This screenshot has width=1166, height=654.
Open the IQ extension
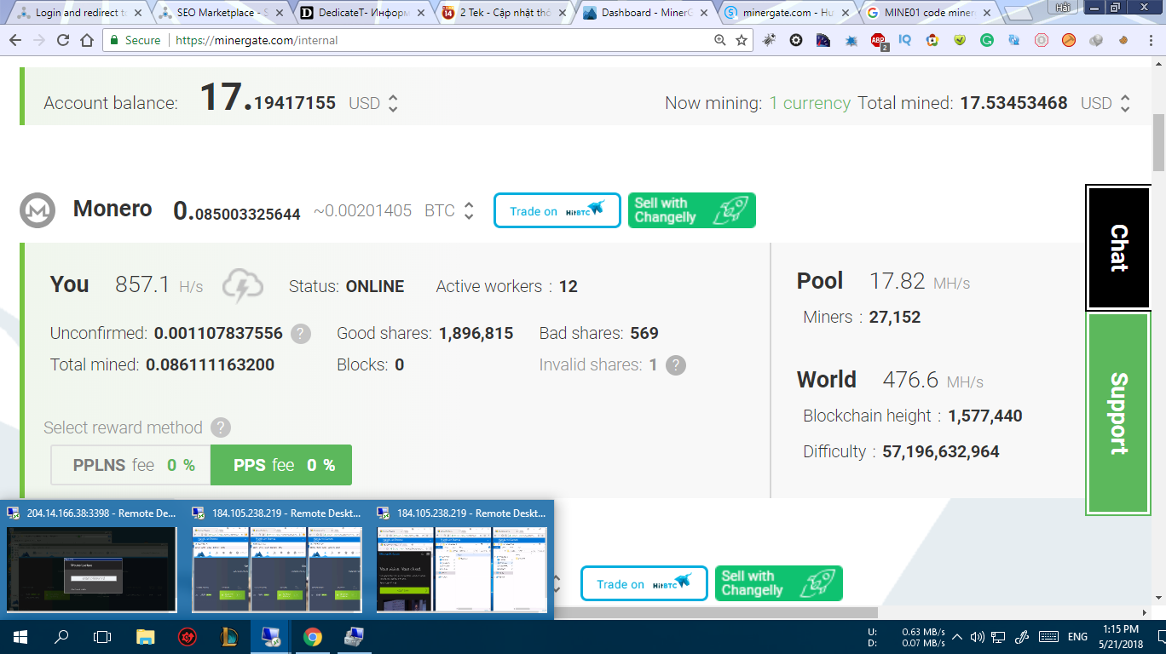(x=905, y=40)
